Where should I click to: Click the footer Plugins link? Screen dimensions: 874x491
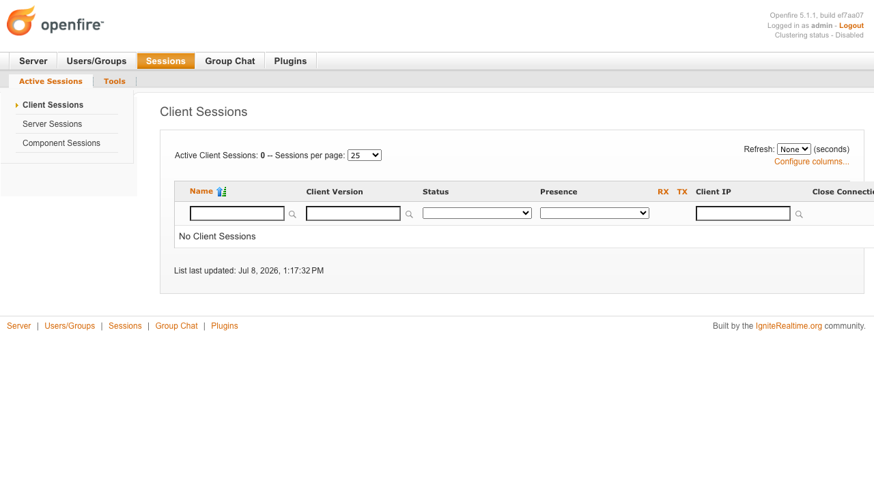point(225,326)
